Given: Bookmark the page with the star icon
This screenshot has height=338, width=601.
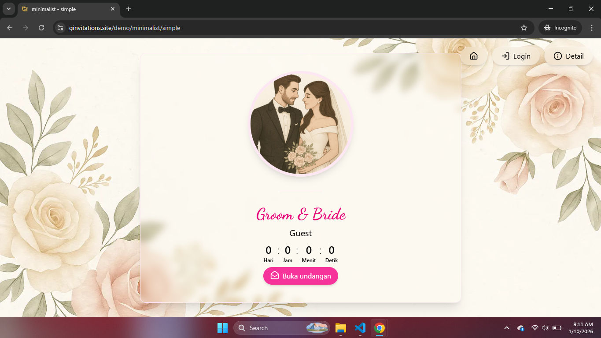Looking at the screenshot, I should [x=524, y=27].
